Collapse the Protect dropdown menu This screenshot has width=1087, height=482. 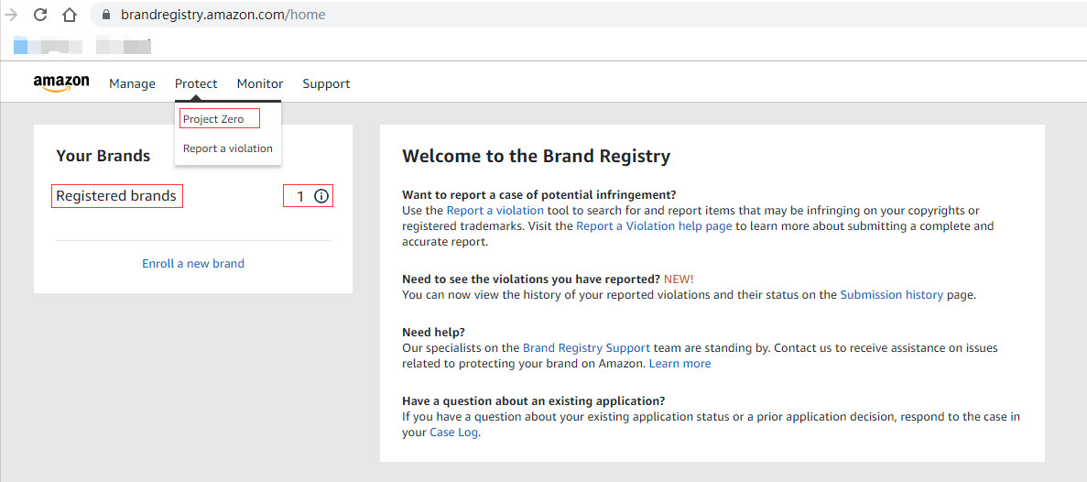tap(196, 83)
